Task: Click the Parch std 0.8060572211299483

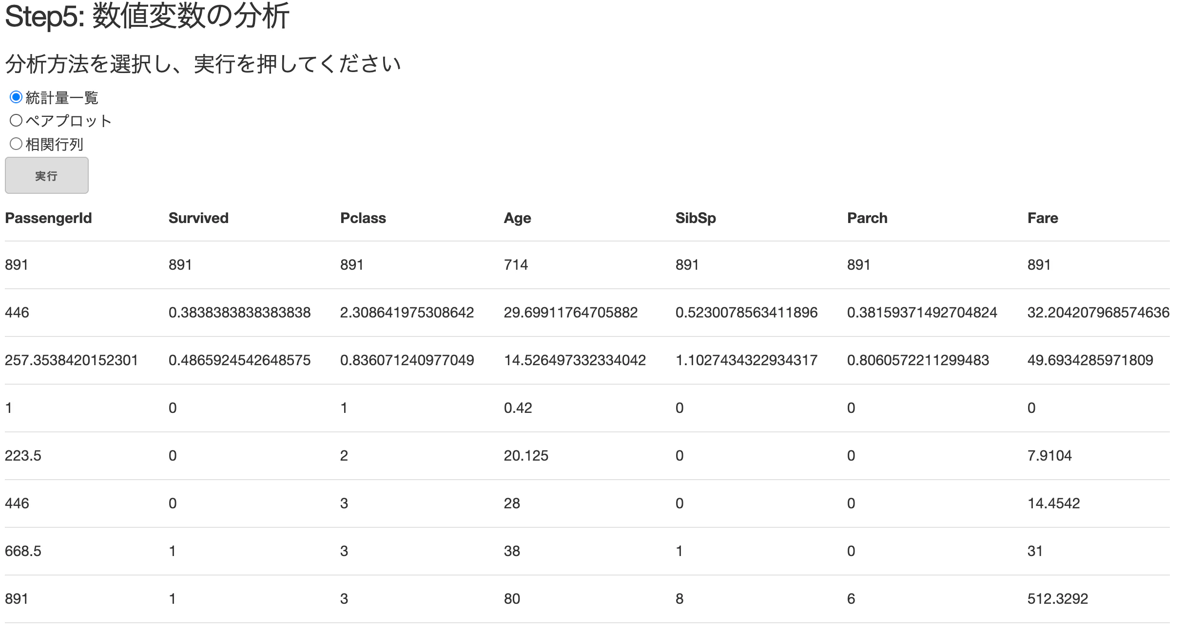Action: [x=918, y=360]
